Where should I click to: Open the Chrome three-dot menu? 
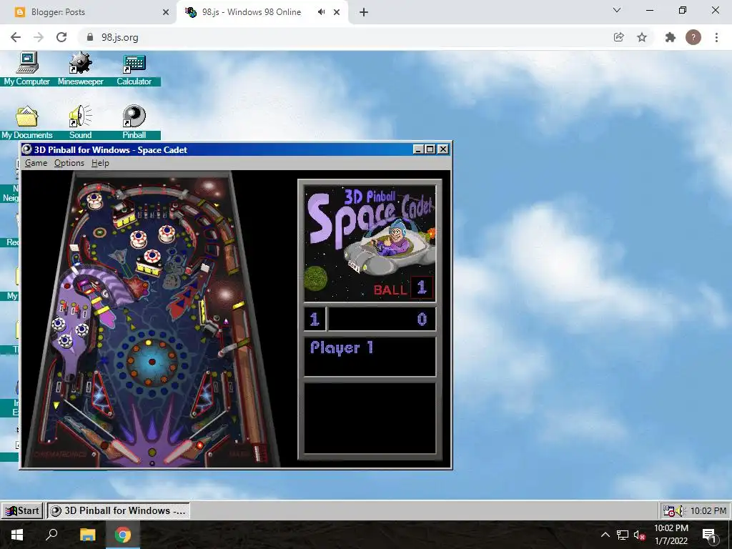click(x=716, y=37)
